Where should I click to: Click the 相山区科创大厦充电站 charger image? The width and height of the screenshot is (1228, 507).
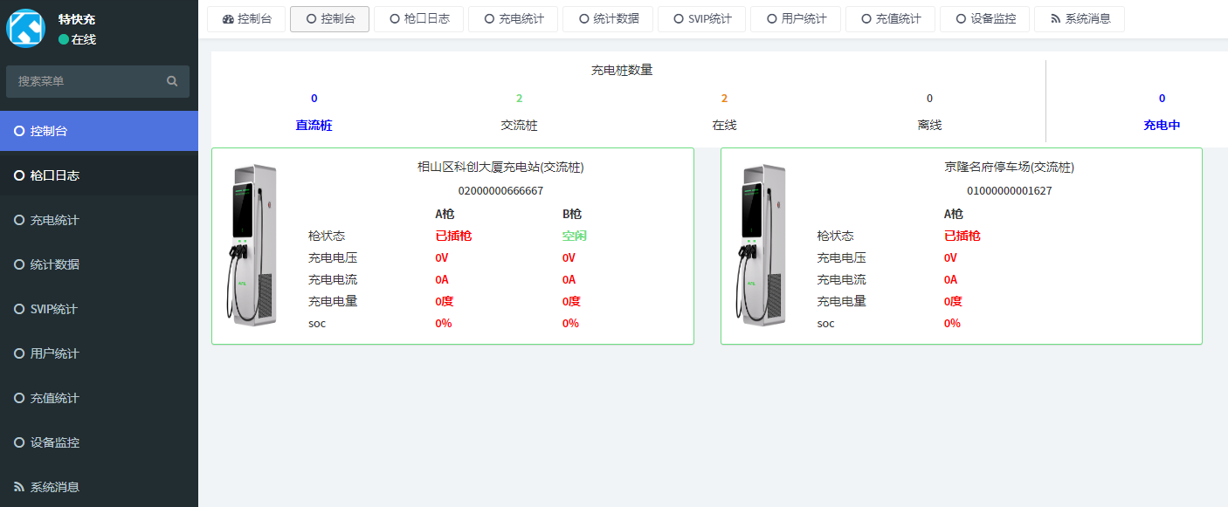(253, 246)
